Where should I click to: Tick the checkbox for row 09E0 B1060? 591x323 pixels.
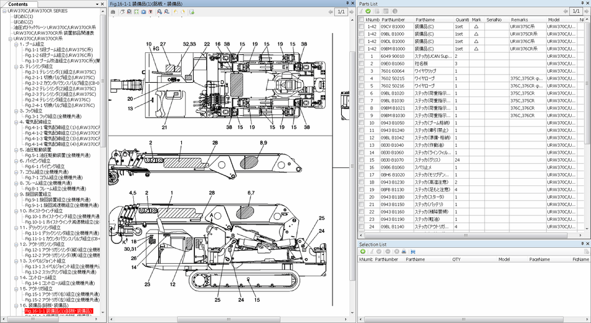click(x=361, y=64)
